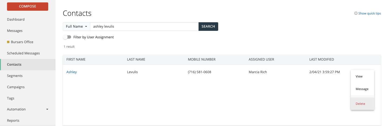Screen dimensions: 382x126
Task: Go to the Tags page
Action: click(11, 98)
